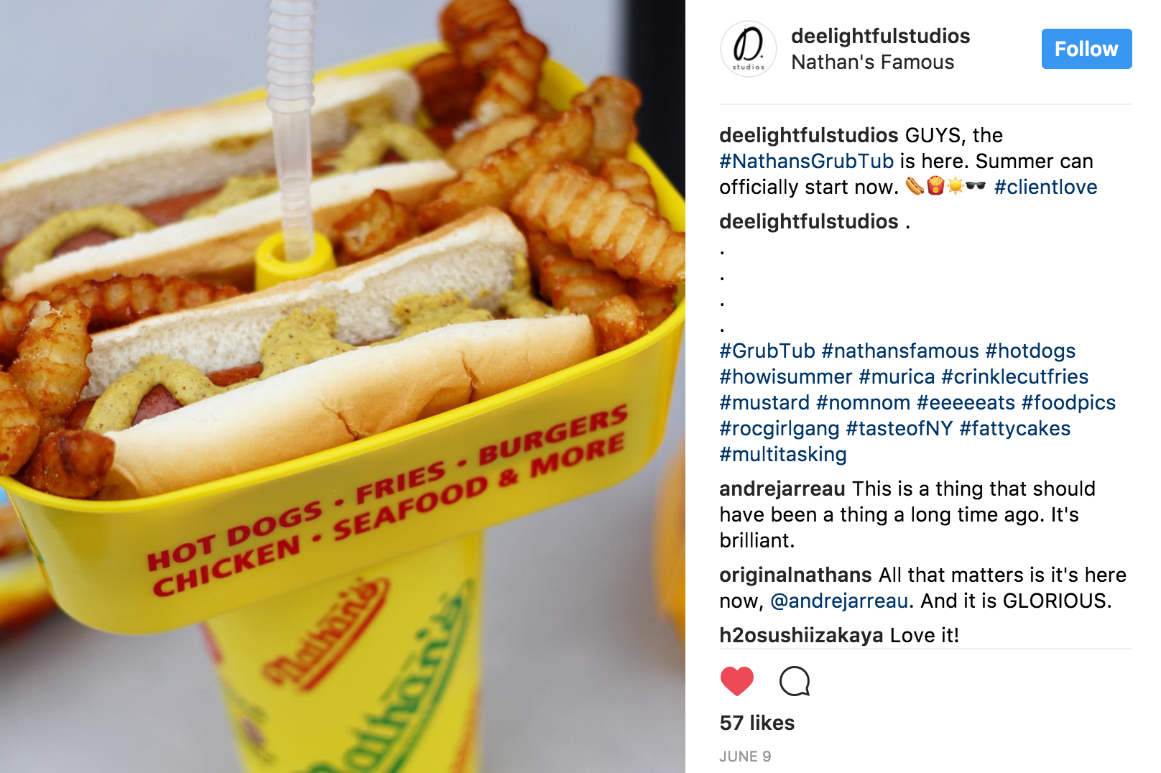1161x773 pixels.
Task: View the 57 likes list
Action: [757, 723]
